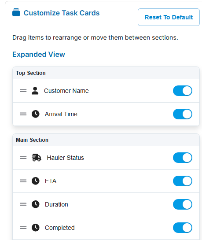Turn off the Arrival Time switch

click(x=183, y=114)
